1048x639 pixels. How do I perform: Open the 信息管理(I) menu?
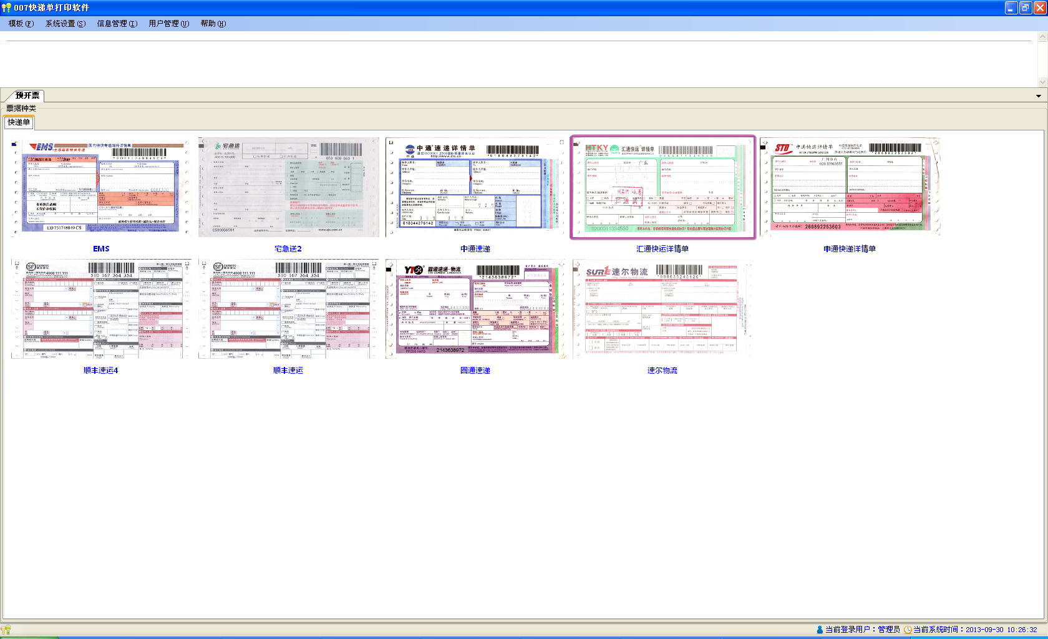pyautogui.click(x=117, y=24)
